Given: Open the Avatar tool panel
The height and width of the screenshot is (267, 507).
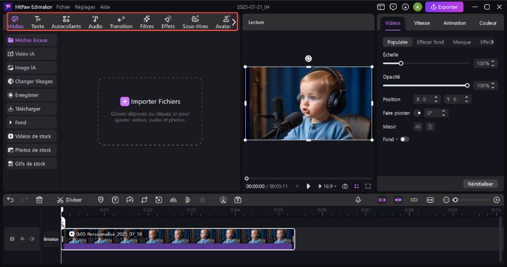Looking at the screenshot, I should (x=223, y=22).
